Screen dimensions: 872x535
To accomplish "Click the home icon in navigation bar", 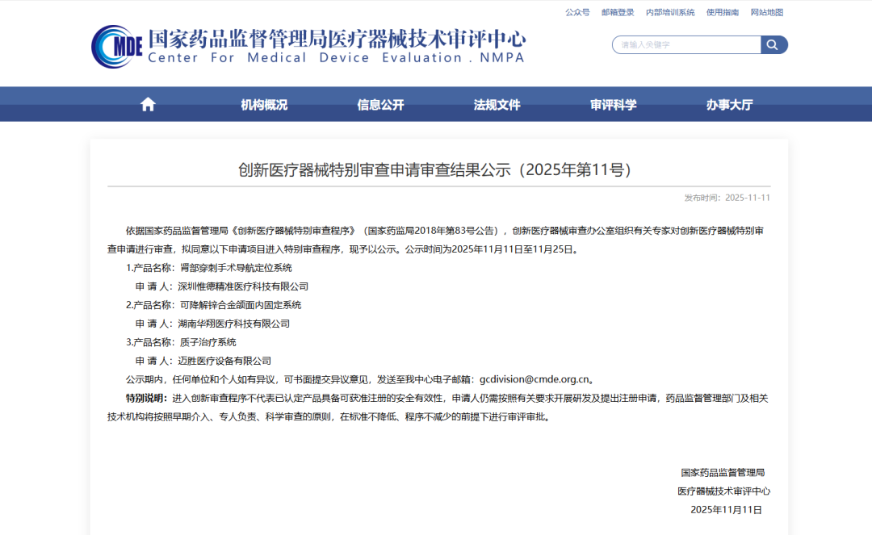I will click(148, 104).
